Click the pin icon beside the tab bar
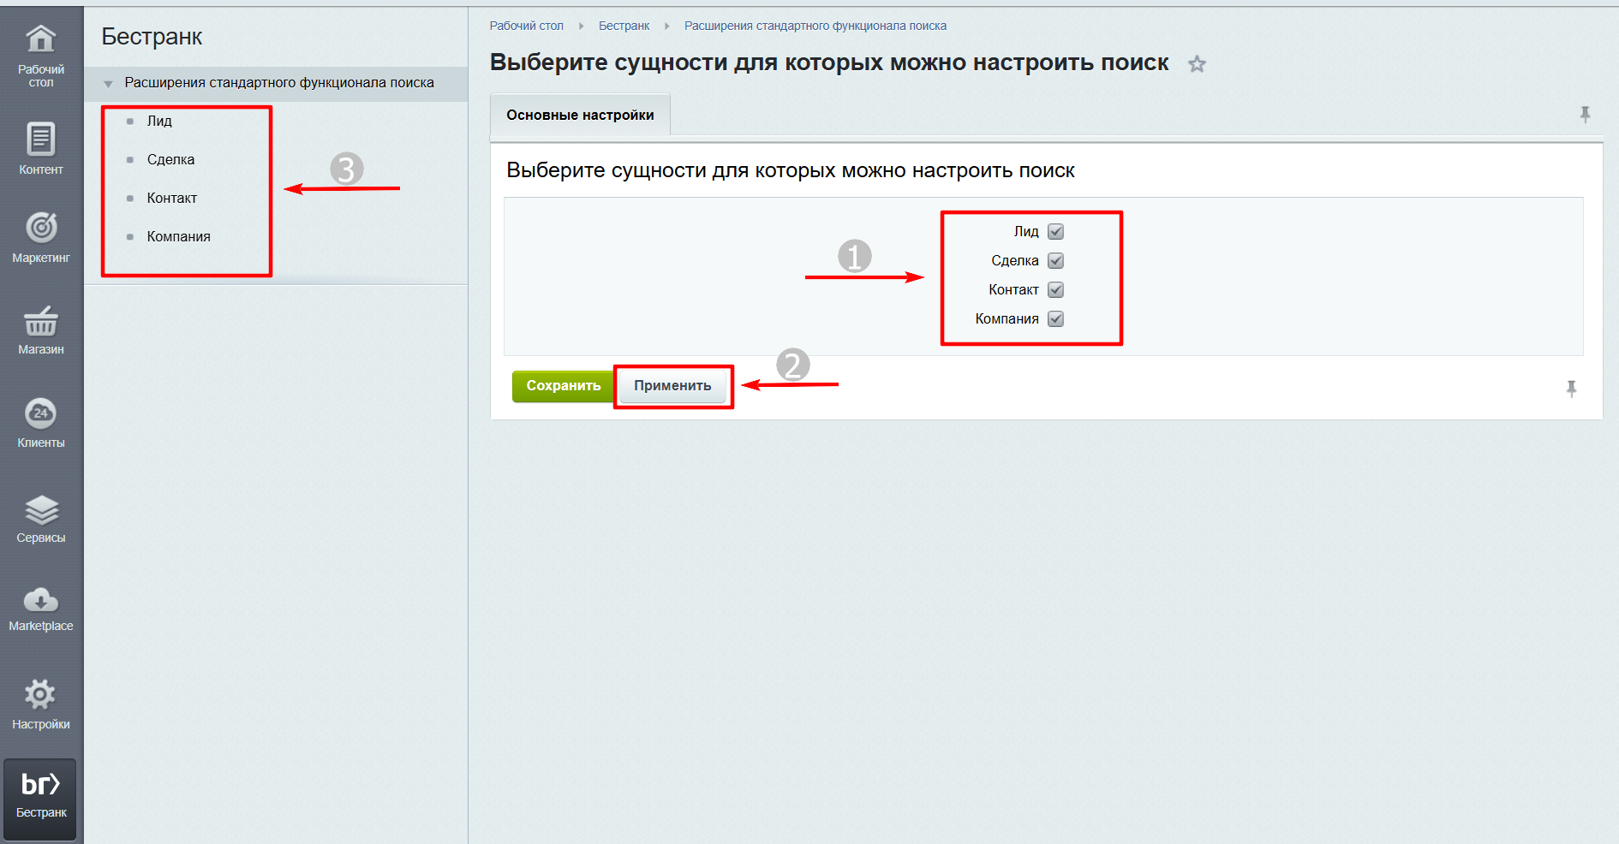The height and width of the screenshot is (844, 1619). [x=1585, y=114]
